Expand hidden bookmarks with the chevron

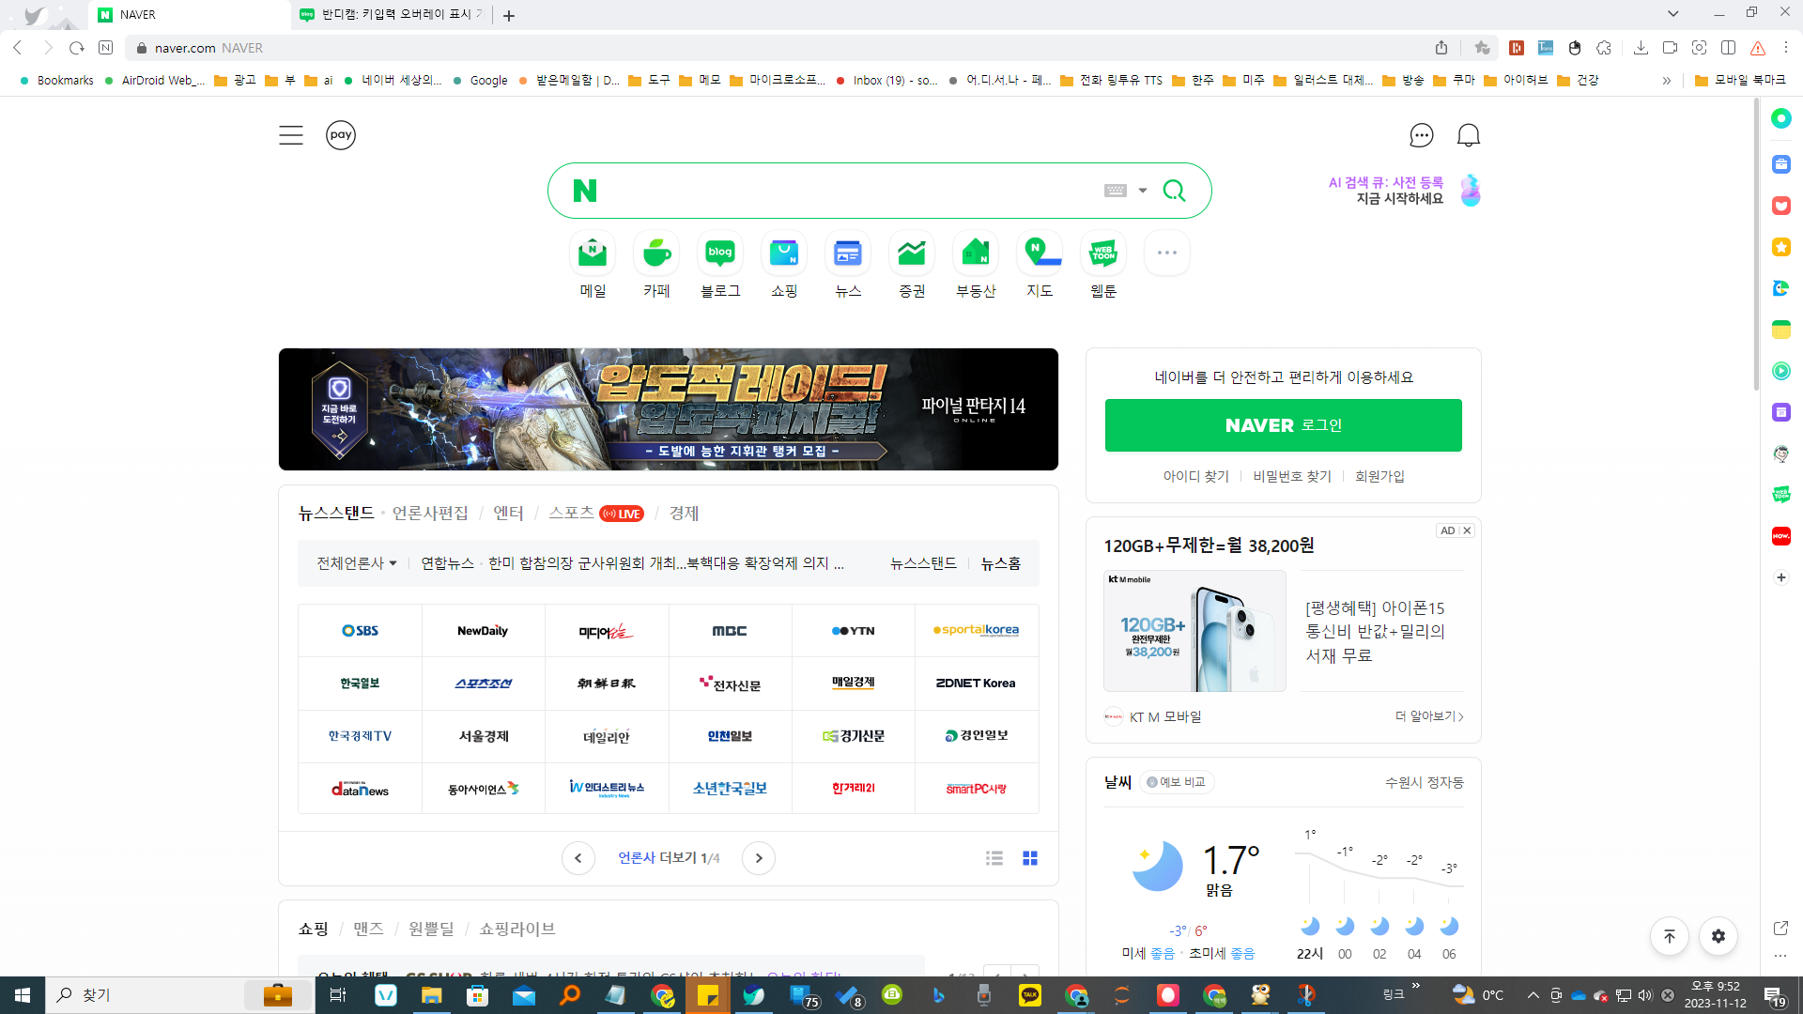click(x=1667, y=81)
